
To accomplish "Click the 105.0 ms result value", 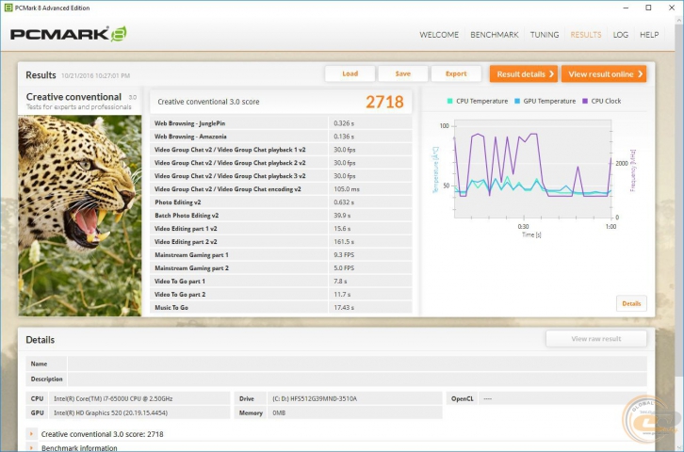I will pyautogui.click(x=347, y=189).
